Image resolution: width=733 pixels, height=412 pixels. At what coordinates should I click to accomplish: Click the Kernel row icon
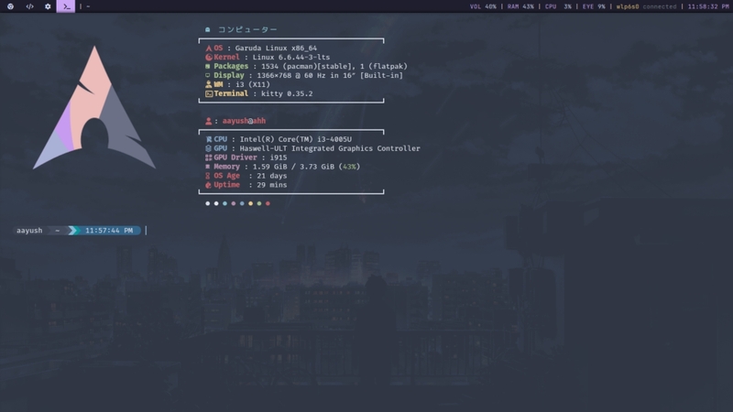tap(209, 57)
